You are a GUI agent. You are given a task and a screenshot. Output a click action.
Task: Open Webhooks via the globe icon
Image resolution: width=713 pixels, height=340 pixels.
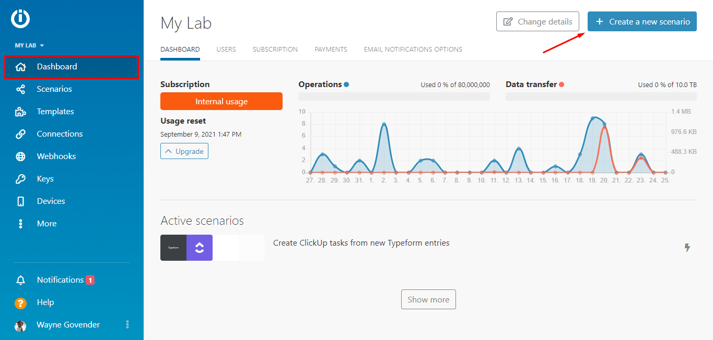click(x=21, y=156)
